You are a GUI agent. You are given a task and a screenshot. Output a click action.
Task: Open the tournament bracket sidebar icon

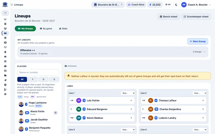5,47
